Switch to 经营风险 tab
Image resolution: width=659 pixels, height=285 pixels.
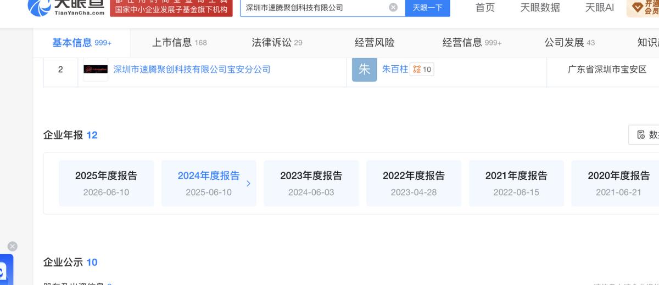[375, 43]
